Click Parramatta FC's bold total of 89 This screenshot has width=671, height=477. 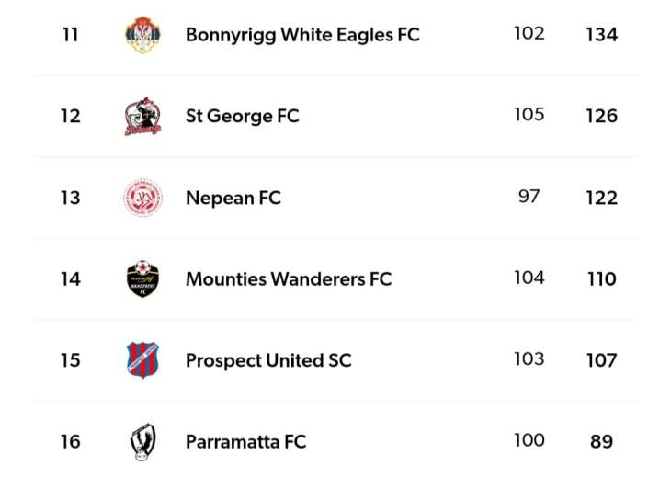coord(601,442)
